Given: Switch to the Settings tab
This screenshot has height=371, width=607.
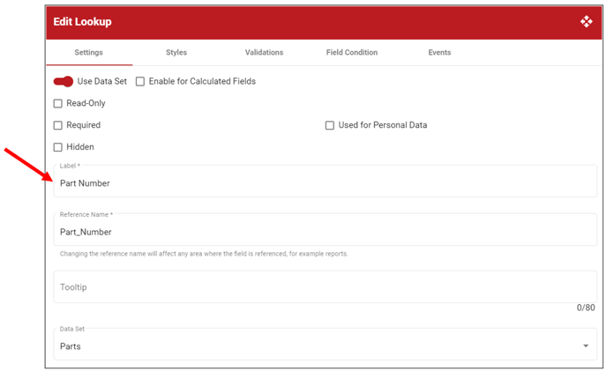Looking at the screenshot, I should 88,52.
